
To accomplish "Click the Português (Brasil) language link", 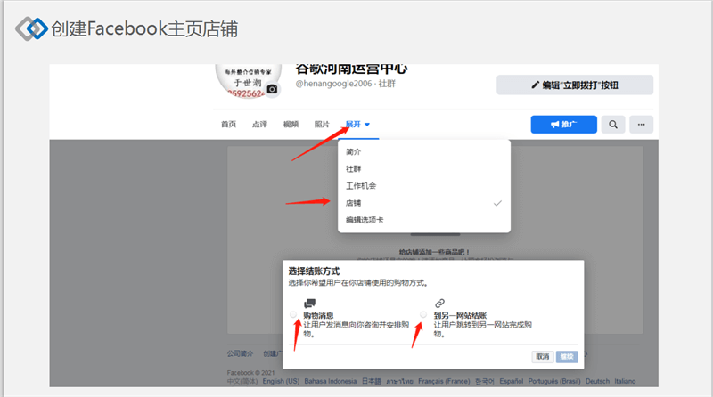I will (554, 381).
